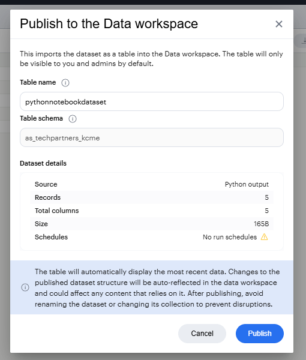Close the Publish to the Data workspace dialog

278,24
